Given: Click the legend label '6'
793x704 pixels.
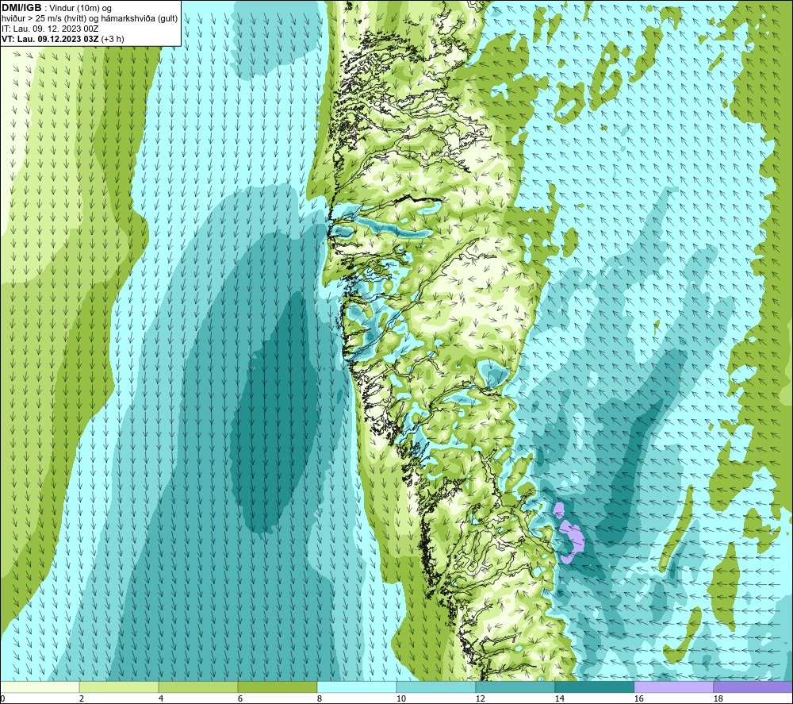Looking at the screenshot, I should click(x=239, y=699).
